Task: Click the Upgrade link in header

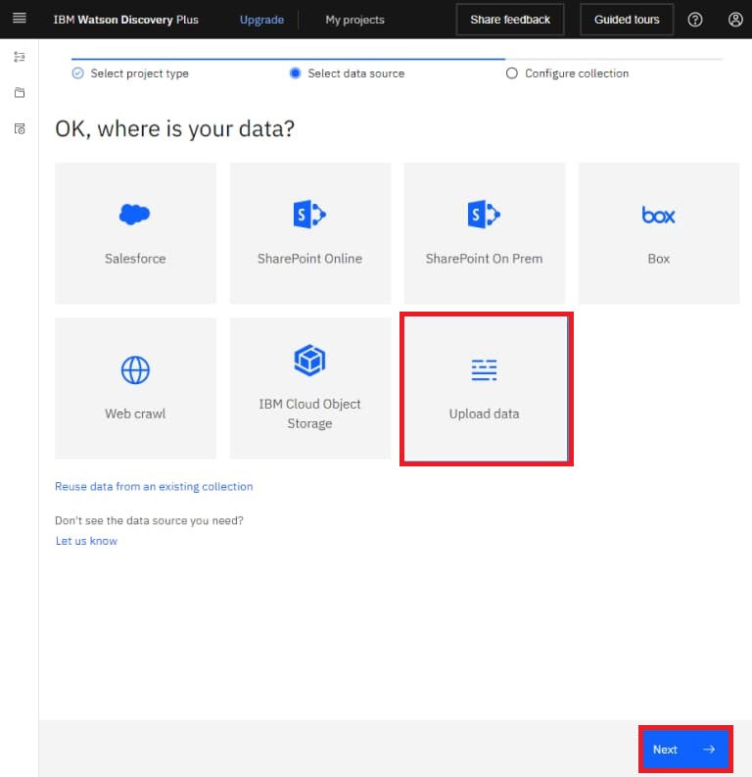Action: [261, 20]
